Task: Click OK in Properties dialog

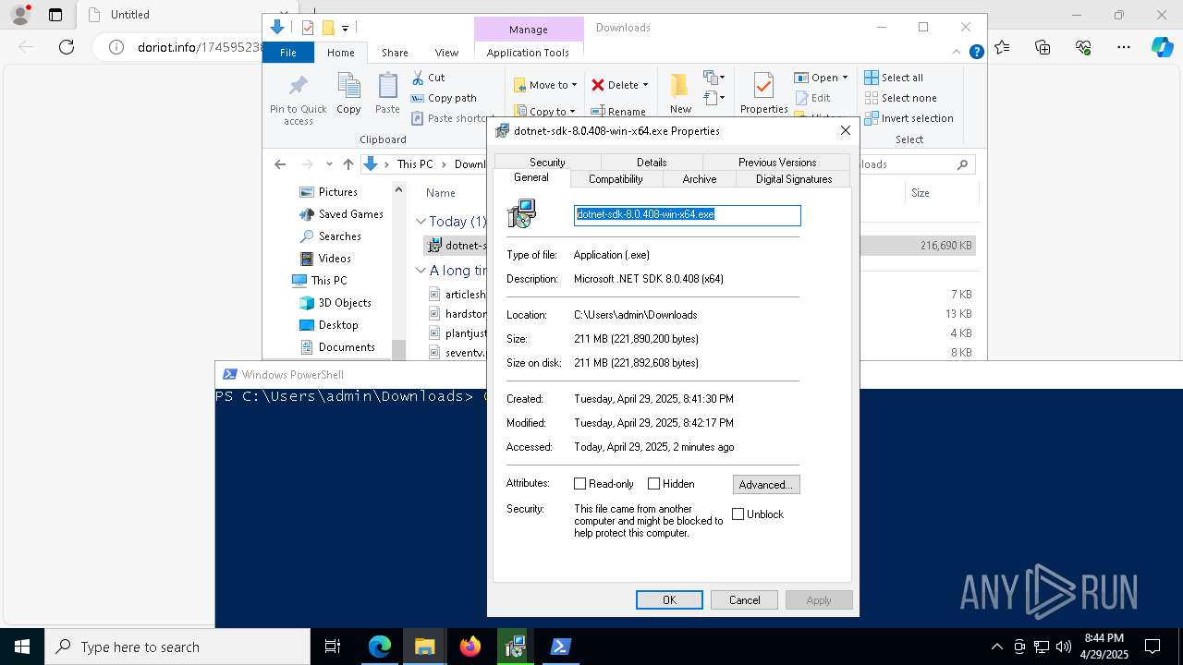Action: [669, 600]
